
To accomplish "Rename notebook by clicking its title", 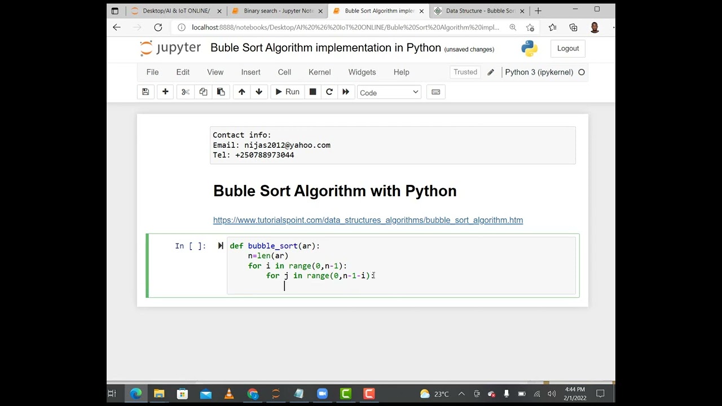I will [x=325, y=48].
